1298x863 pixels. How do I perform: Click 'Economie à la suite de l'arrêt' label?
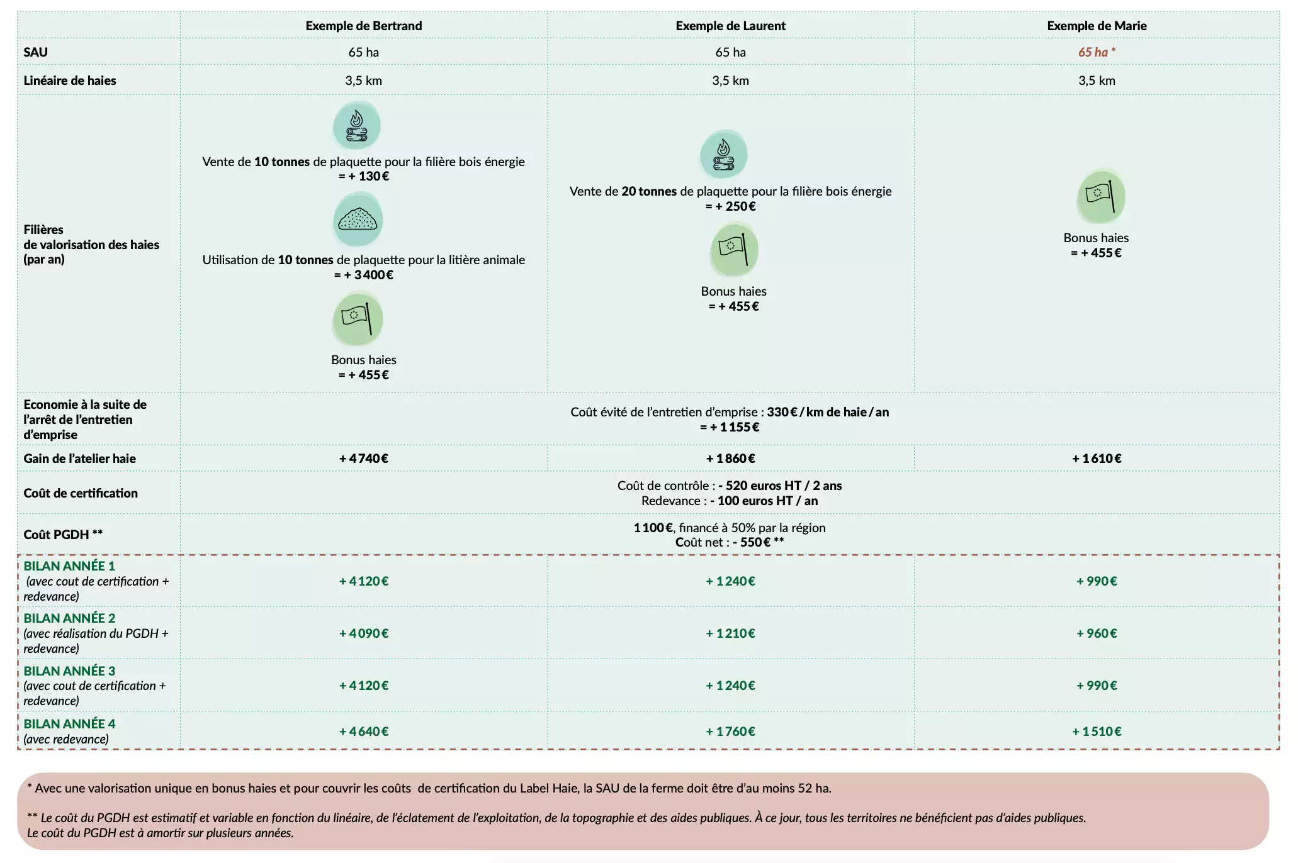tap(85, 420)
